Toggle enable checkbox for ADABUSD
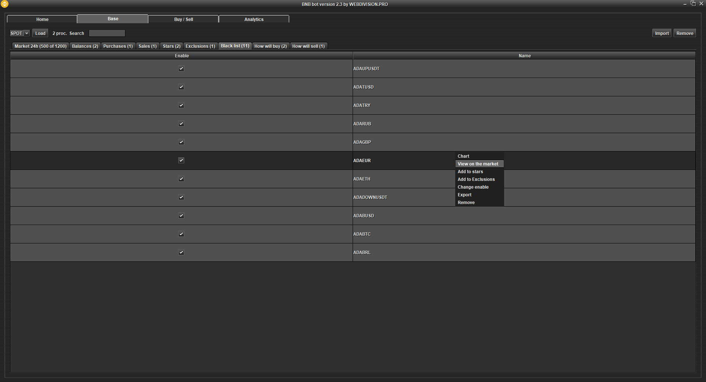706x382 pixels. [x=181, y=215]
